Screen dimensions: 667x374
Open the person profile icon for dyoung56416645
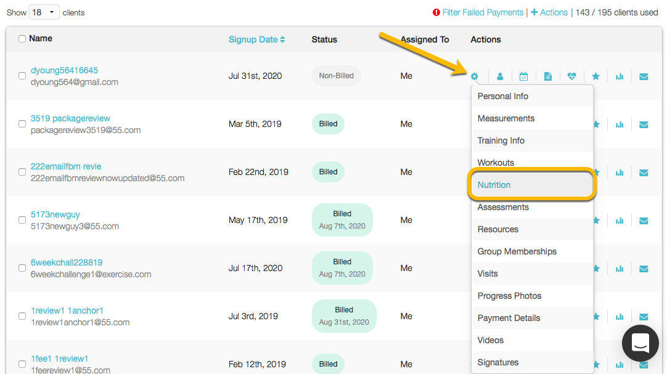[500, 76]
